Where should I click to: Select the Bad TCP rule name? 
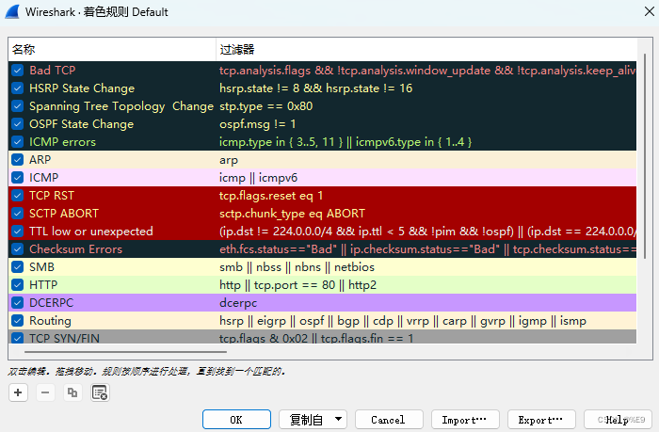click(53, 71)
